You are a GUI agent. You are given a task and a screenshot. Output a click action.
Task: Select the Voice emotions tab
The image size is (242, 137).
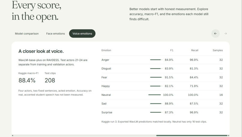82,34
